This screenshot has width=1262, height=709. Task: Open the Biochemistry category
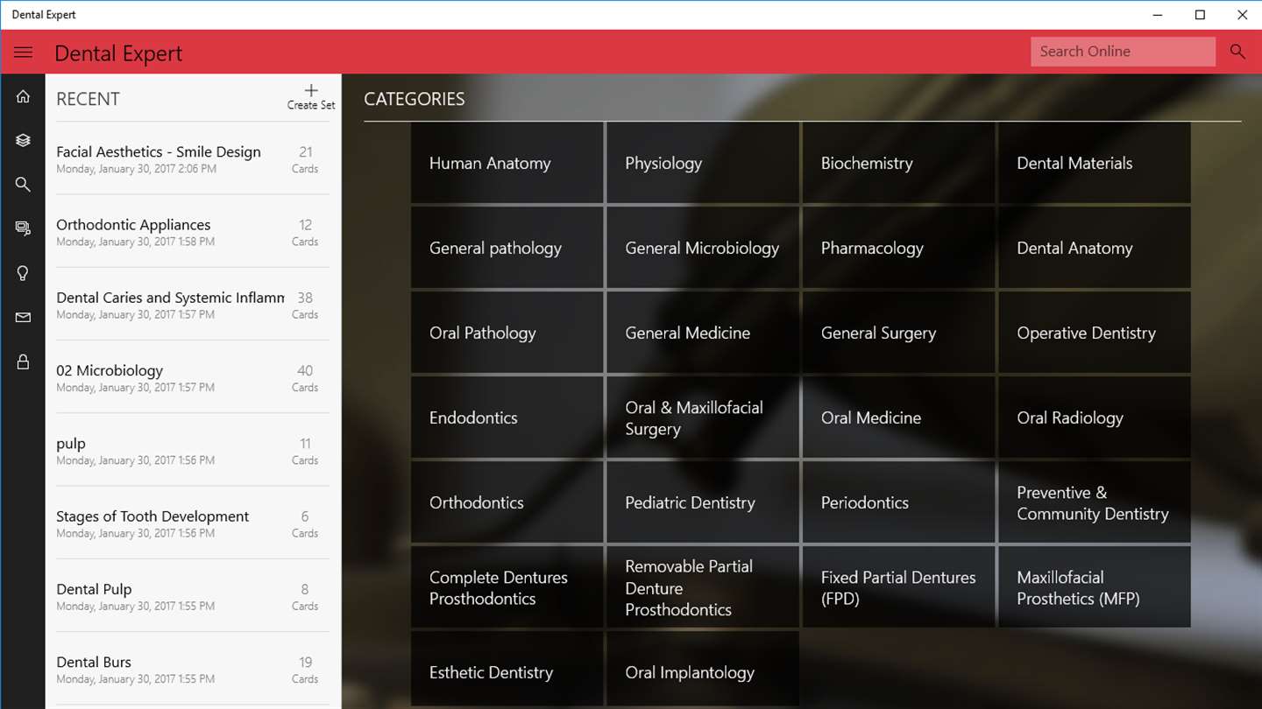[x=898, y=163]
